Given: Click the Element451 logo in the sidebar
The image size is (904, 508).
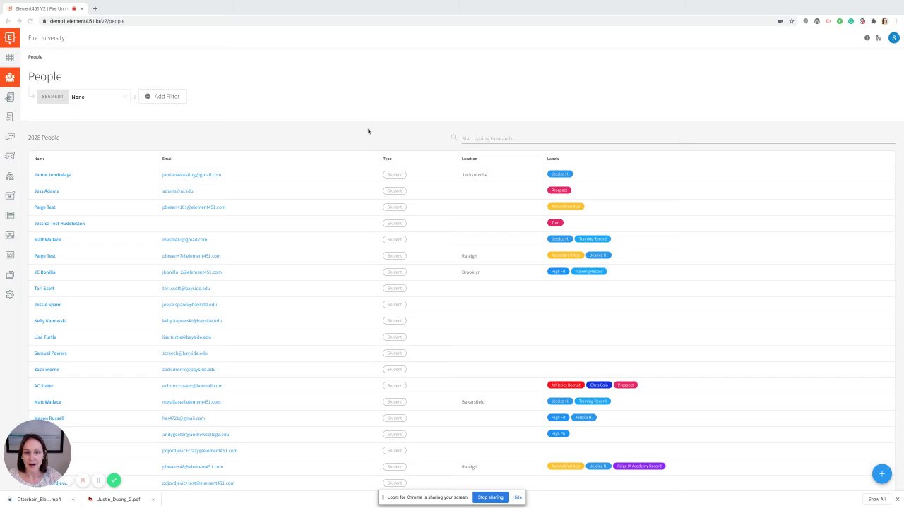Looking at the screenshot, I should [x=10, y=37].
